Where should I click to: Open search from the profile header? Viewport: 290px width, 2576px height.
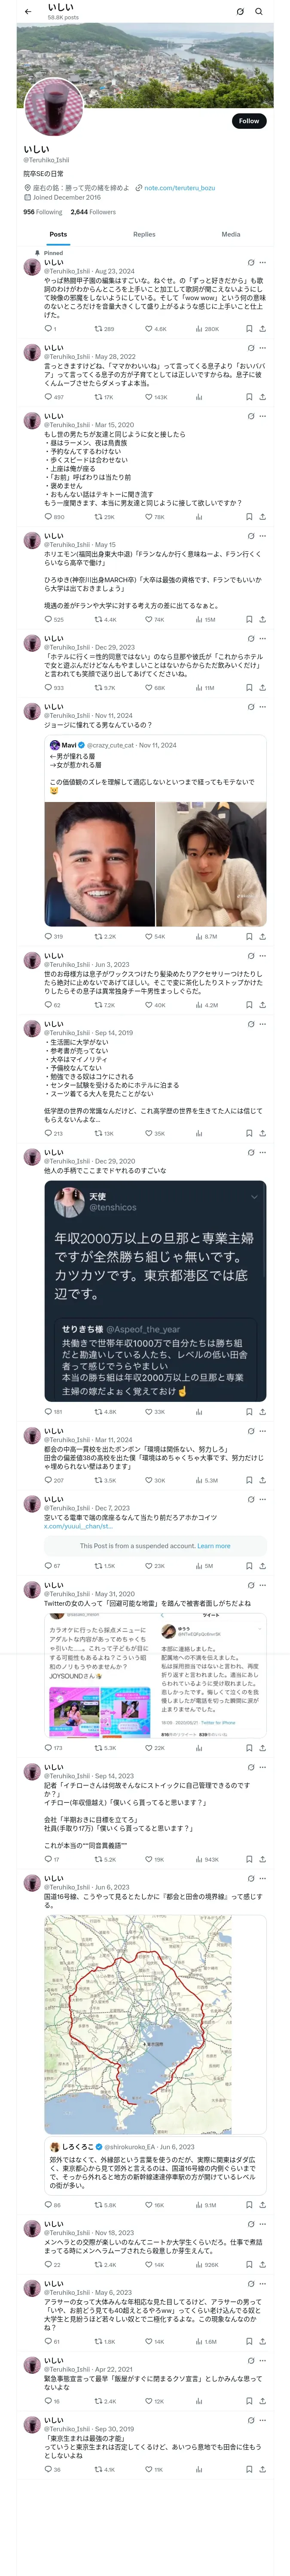click(259, 12)
